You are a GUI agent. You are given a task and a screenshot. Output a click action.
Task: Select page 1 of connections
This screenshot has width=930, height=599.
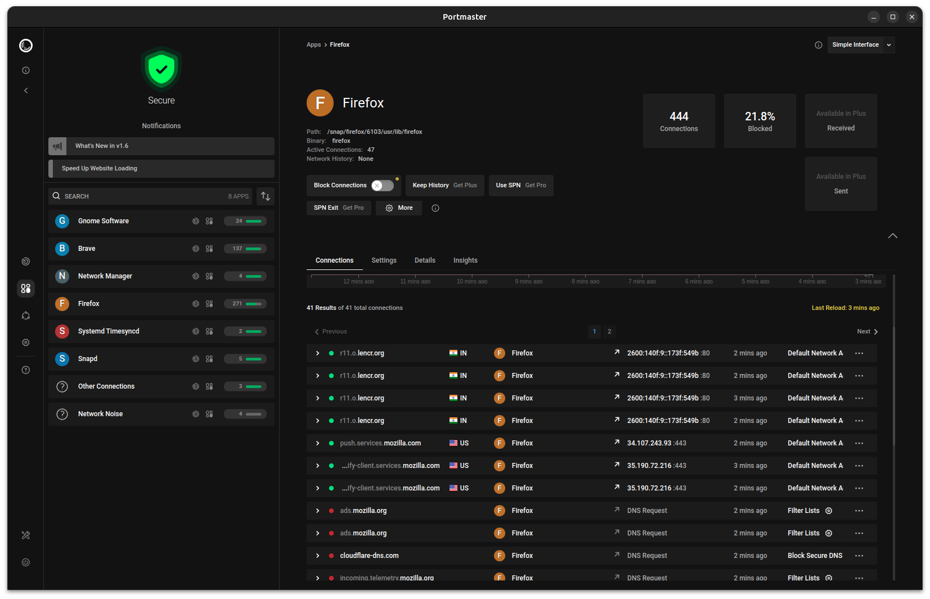[x=594, y=332]
